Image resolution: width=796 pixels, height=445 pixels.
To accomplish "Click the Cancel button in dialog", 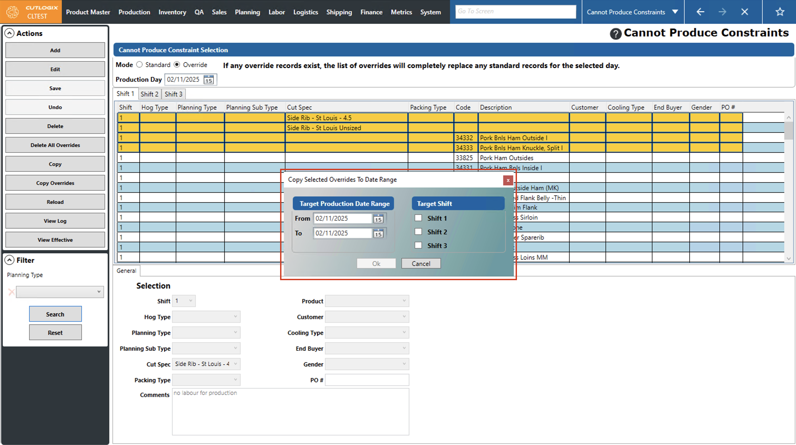I will 421,264.
